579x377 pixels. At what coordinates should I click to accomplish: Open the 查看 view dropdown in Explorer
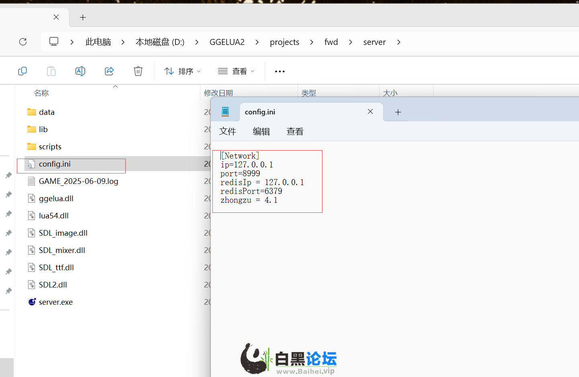tap(236, 71)
